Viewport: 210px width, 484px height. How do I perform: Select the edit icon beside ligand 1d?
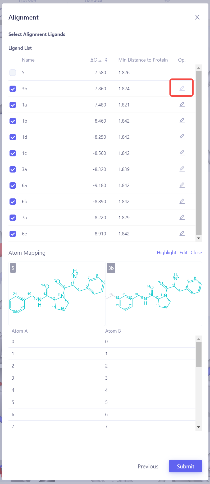182,137
